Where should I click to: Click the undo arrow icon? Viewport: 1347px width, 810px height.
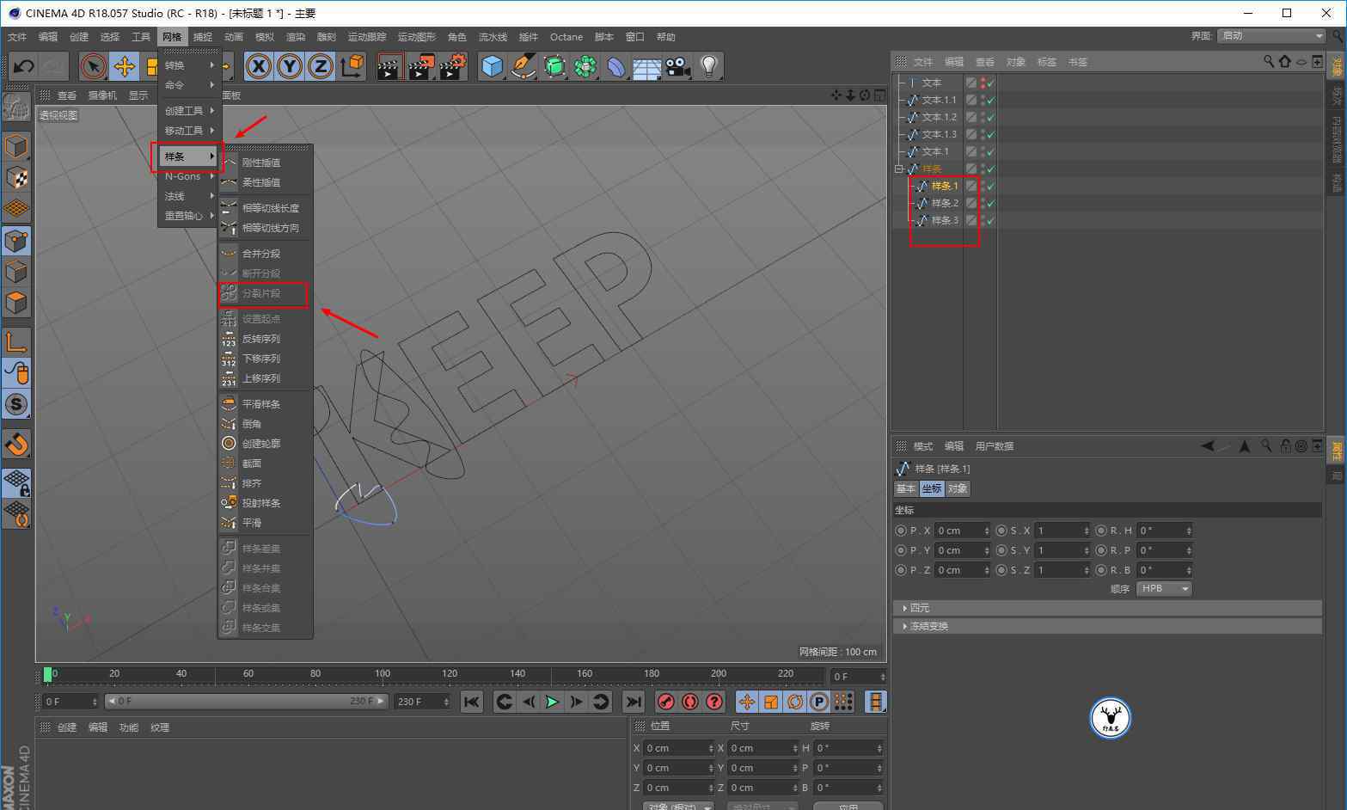pos(24,66)
